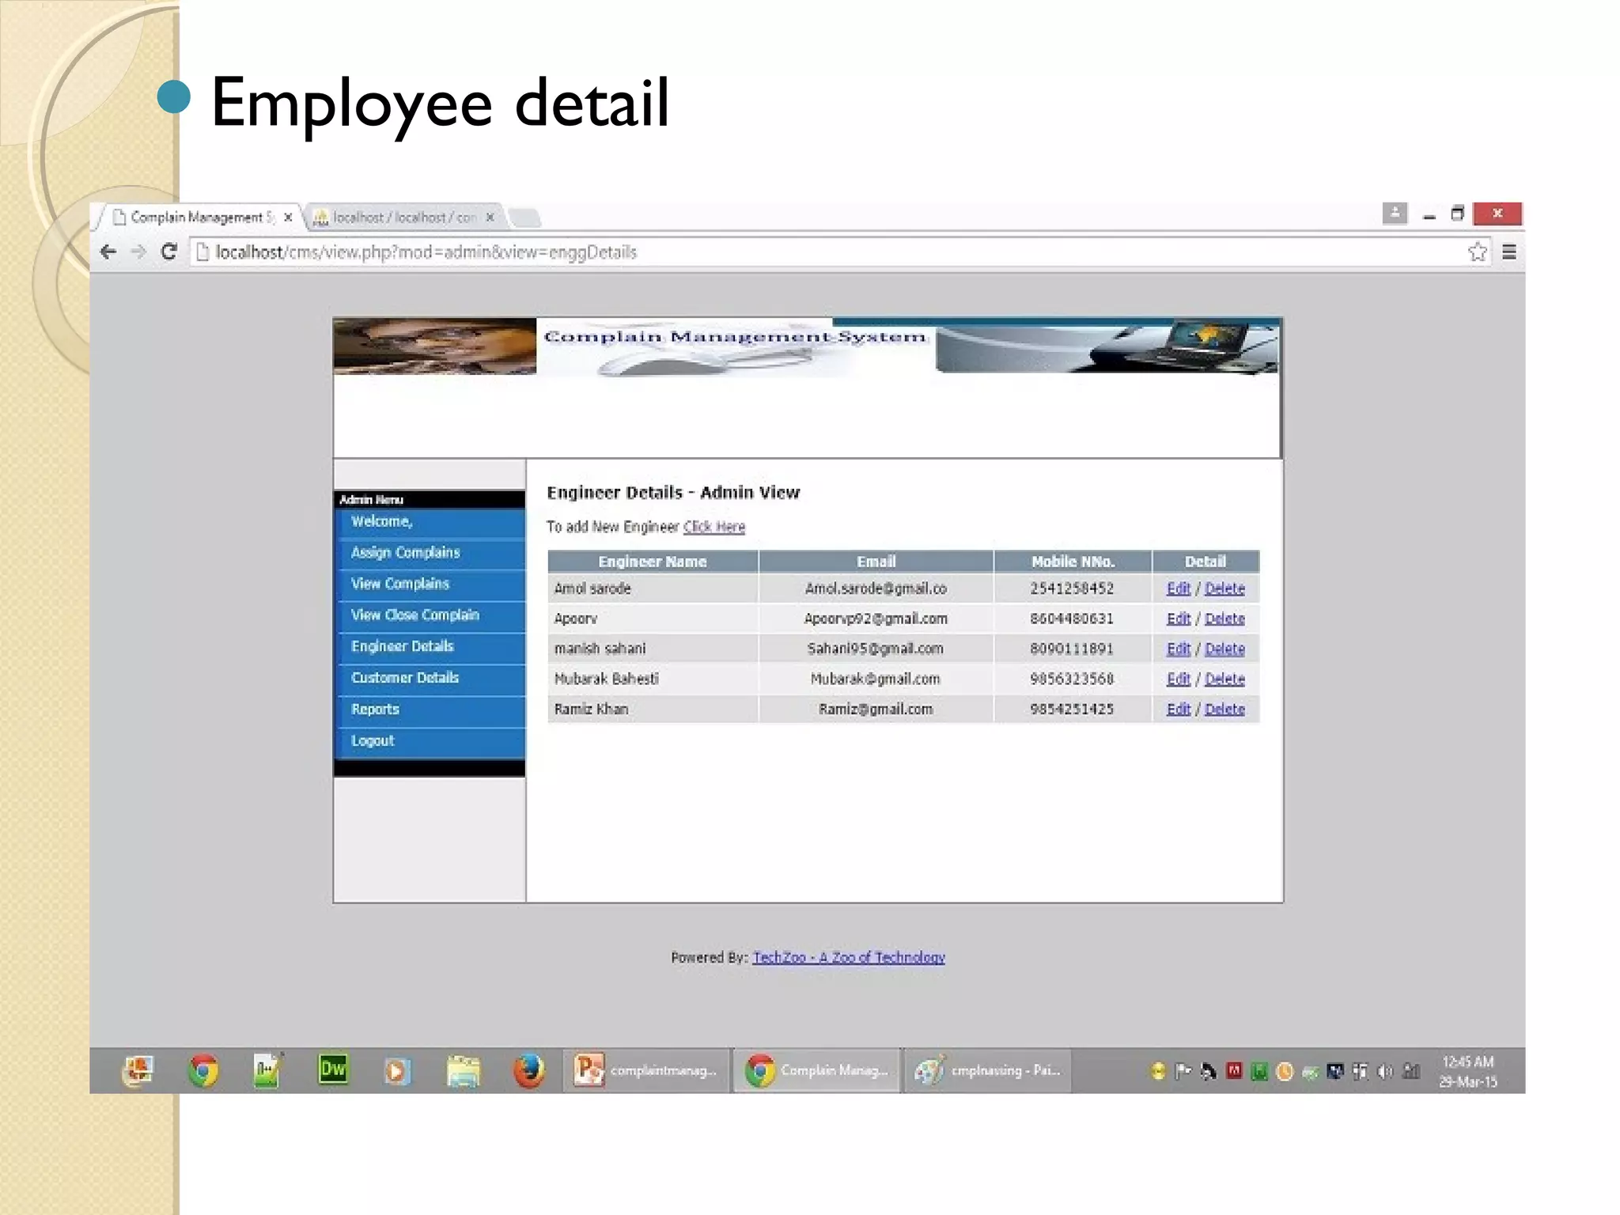Viewport: 1620px width, 1215px height.
Task: Edit manish sahani's record
Action: (1178, 649)
